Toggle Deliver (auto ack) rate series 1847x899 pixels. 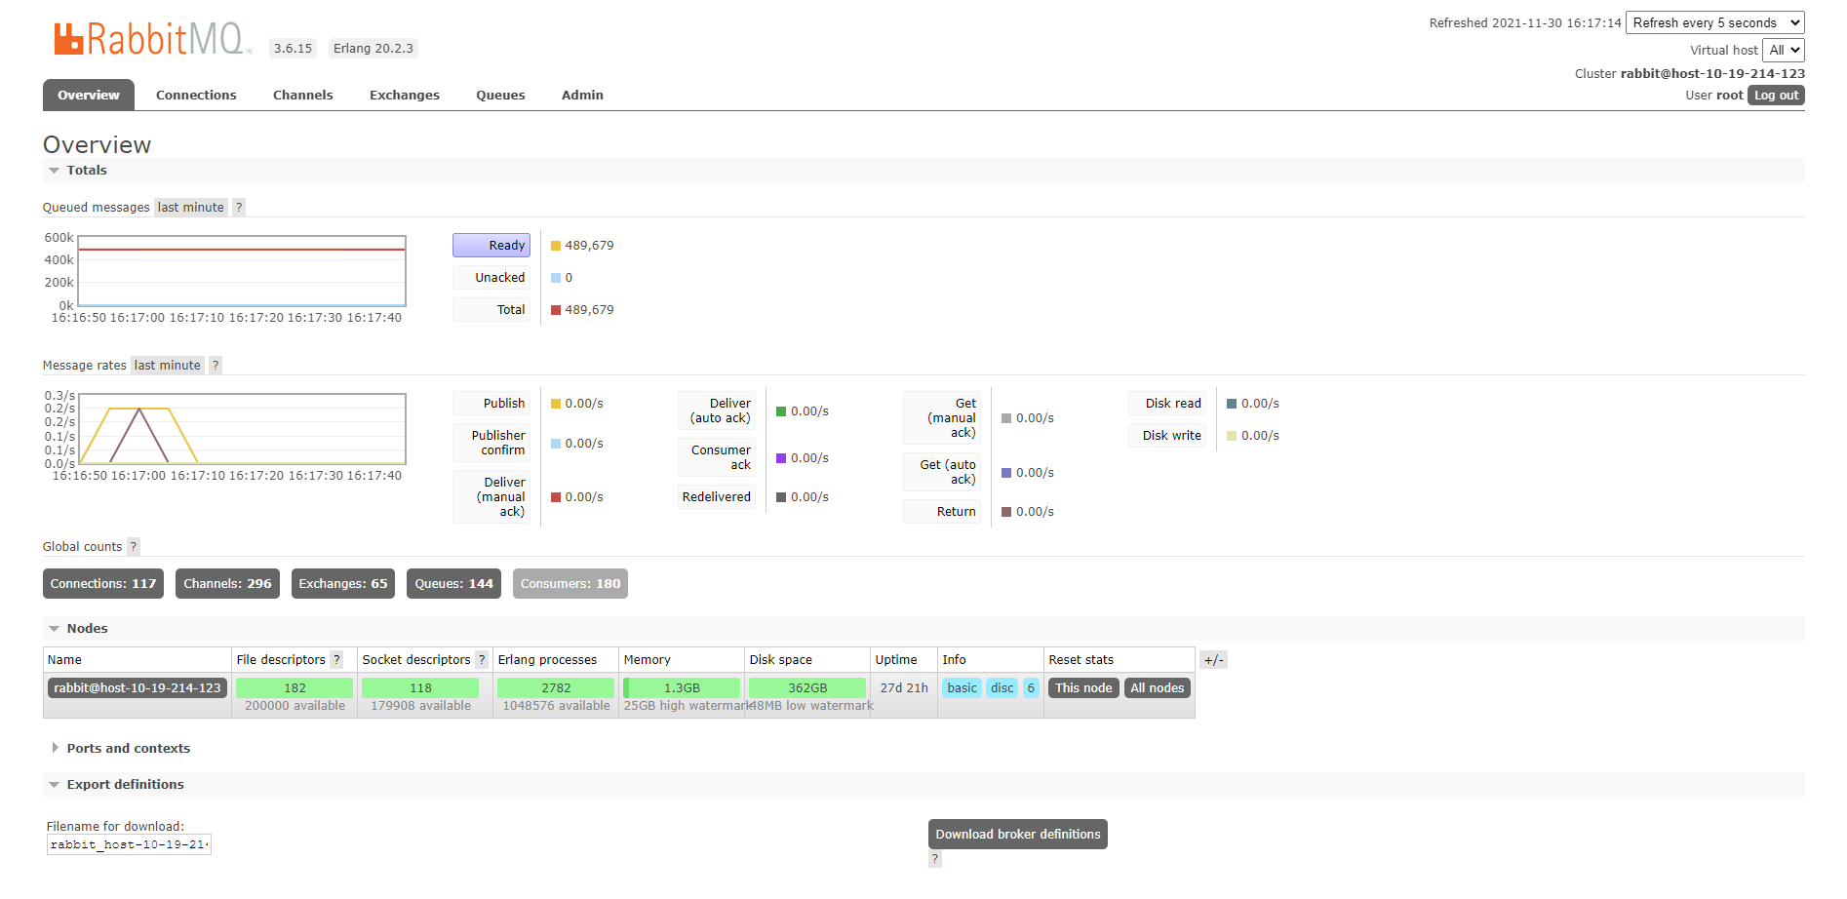coord(717,410)
